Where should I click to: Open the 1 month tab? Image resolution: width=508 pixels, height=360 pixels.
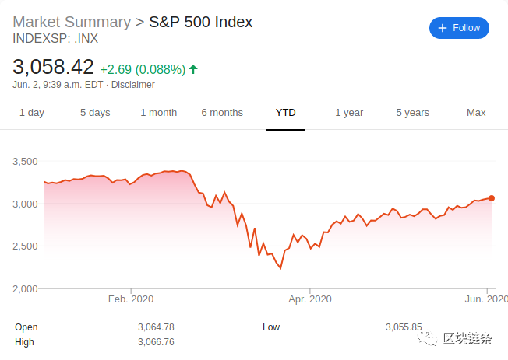(159, 113)
